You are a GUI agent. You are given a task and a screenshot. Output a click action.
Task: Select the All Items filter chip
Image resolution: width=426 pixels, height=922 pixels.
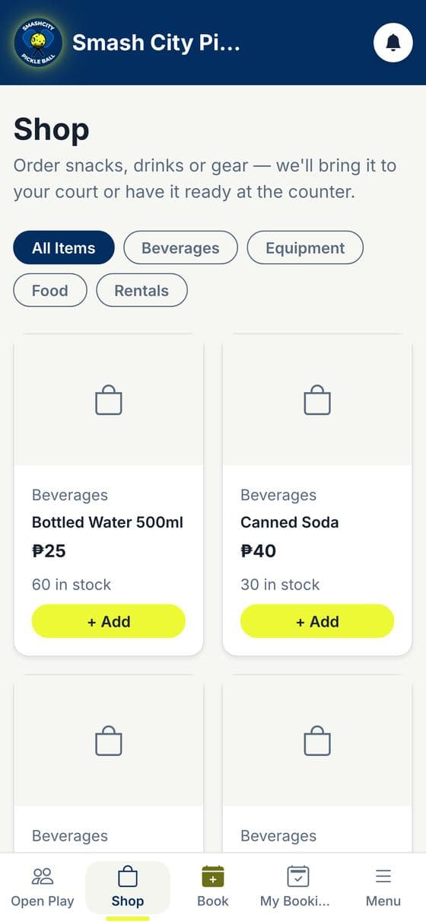coord(64,247)
